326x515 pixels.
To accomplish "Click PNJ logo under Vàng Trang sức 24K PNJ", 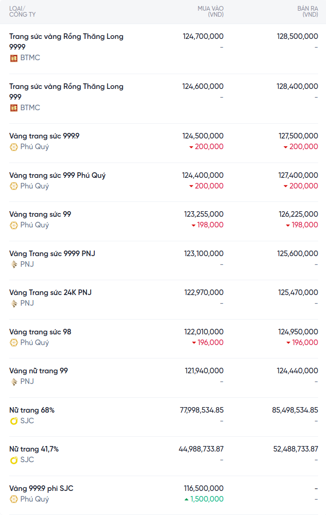I will point(14,303).
